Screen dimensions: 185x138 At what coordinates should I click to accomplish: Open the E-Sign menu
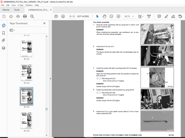tap(21, 5)
